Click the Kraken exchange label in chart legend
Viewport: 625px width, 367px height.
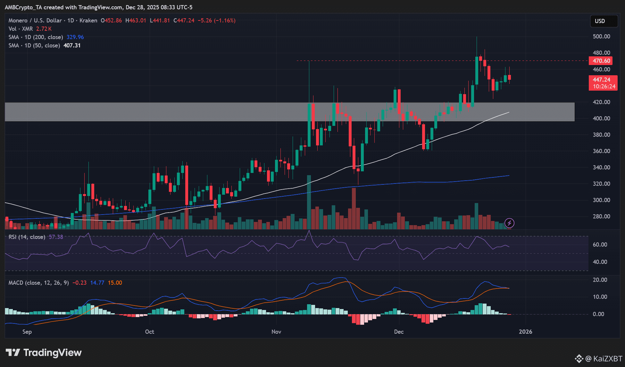(88, 20)
